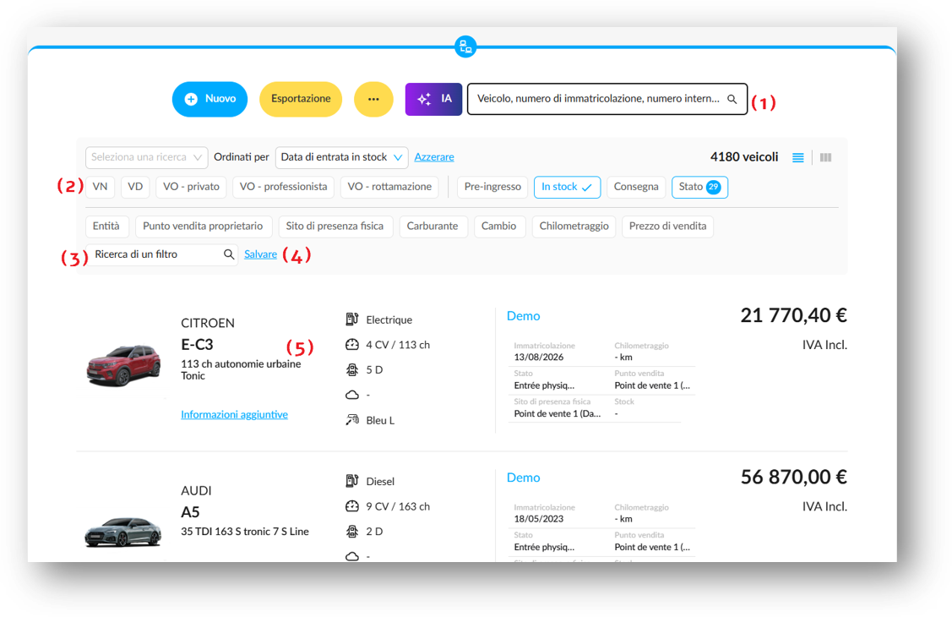The height and width of the screenshot is (617, 952).
Task: Select the Carburante filter
Action: (x=432, y=226)
